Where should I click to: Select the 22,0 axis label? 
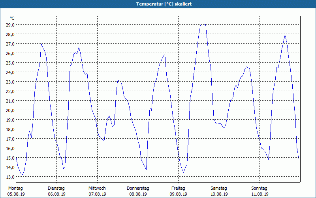tap(10, 91)
